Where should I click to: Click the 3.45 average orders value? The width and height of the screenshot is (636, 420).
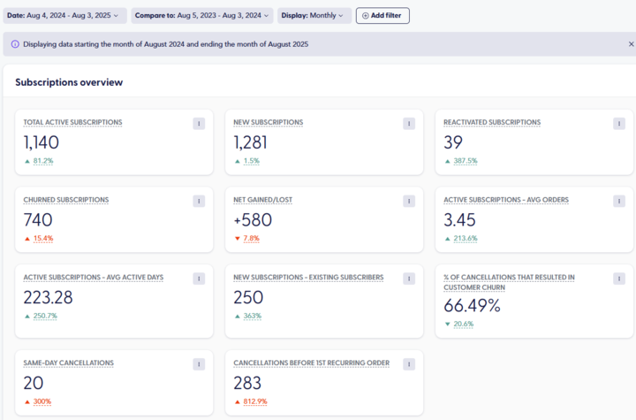pyautogui.click(x=459, y=220)
